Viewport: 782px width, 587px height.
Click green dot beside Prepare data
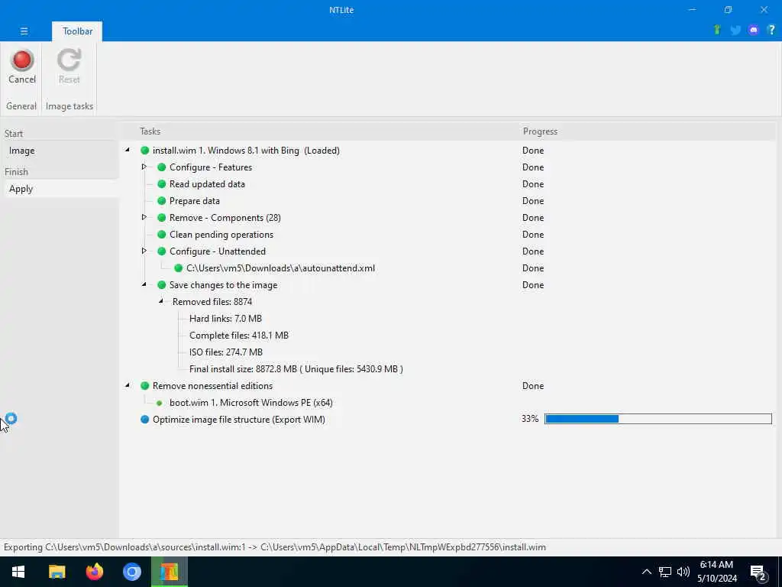162,201
